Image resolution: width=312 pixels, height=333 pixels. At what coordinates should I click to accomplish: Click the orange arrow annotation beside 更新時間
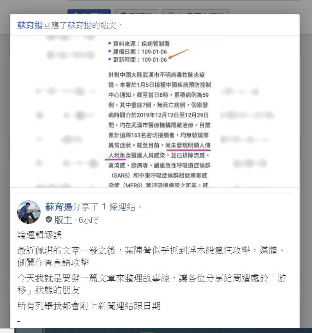coord(178,54)
